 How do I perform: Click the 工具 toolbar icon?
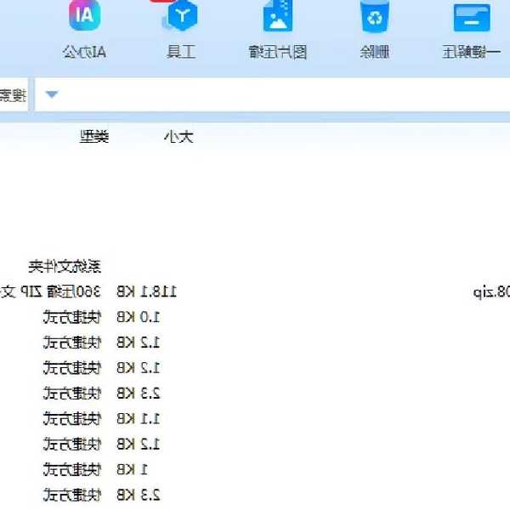click(181, 17)
